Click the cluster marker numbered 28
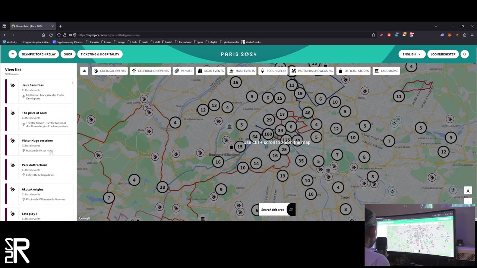Viewport: 477px width, 268px height. pyautogui.click(x=162, y=187)
